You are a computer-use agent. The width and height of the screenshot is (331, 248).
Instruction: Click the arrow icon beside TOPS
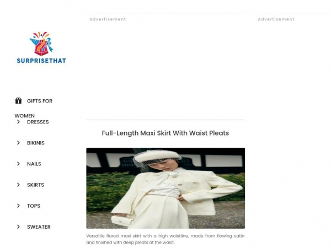(x=18, y=206)
